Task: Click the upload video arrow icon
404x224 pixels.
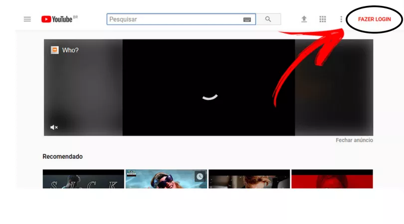Action: pyautogui.click(x=304, y=19)
